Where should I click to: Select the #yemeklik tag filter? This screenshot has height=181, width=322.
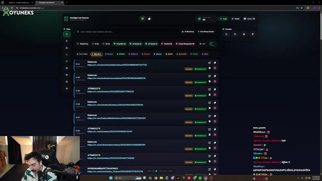coord(182,54)
